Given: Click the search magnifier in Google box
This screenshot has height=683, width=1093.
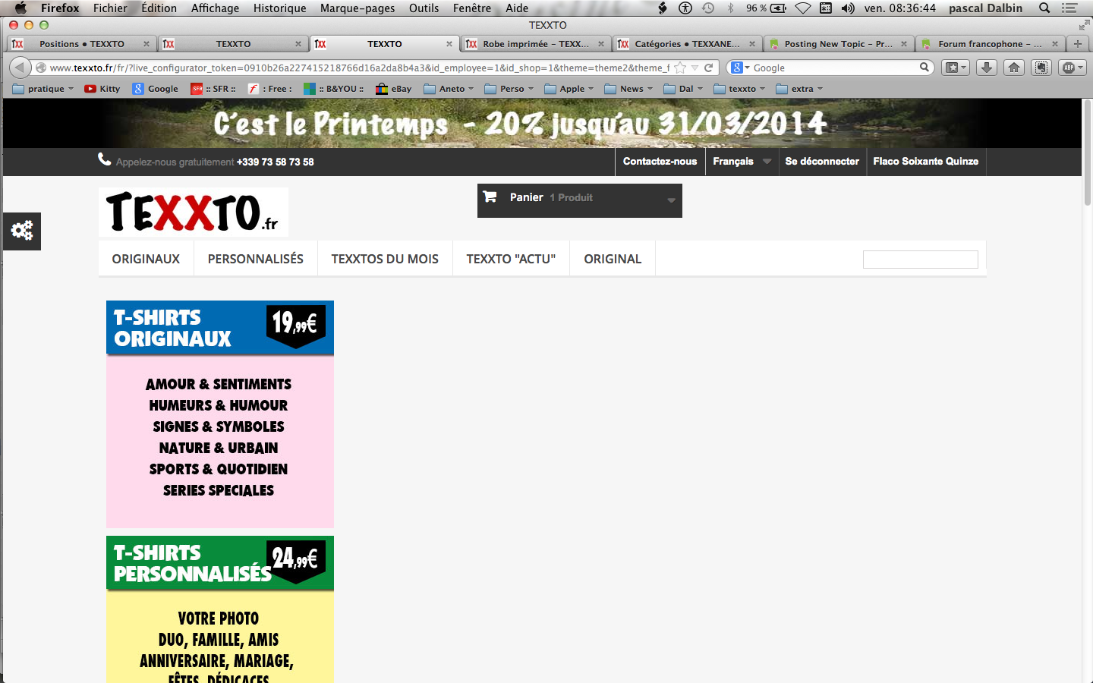Looking at the screenshot, I should [x=924, y=68].
